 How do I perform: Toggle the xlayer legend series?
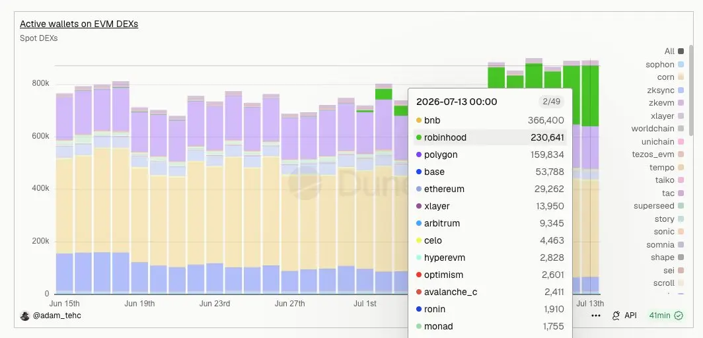point(667,116)
